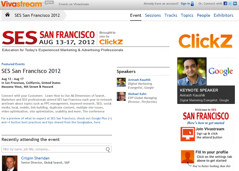Click Crispin Sheridan's attendee photo
The height and width of the screenshot is (171, 239).
click(10, 163)
